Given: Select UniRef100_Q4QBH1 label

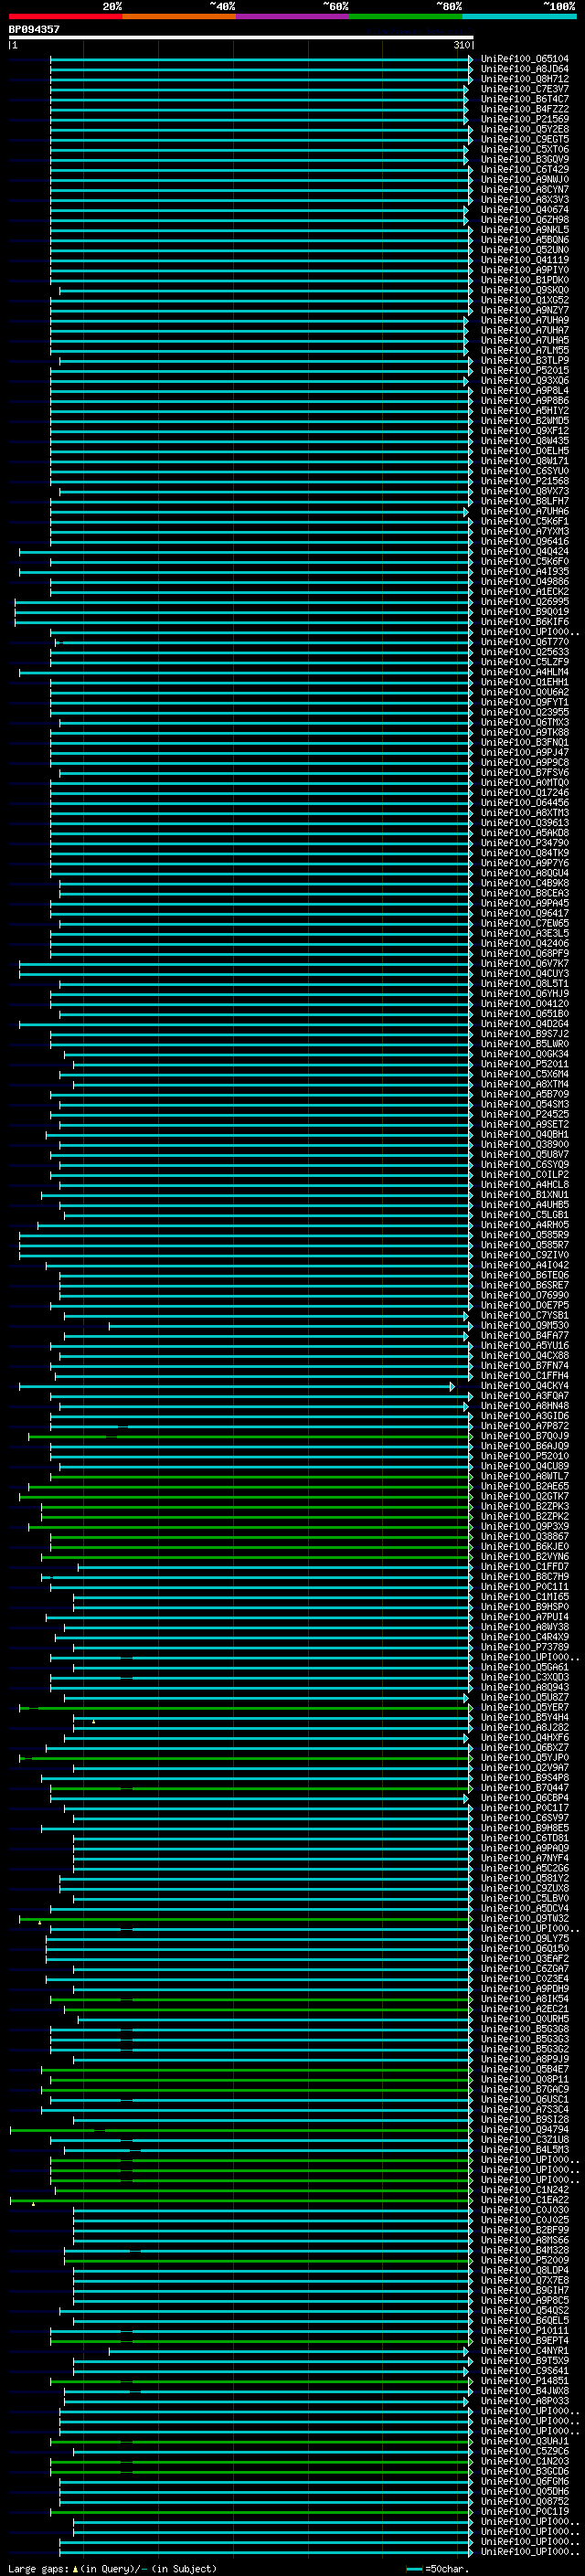Looking at the screenshot, I should click(524, 1134).
